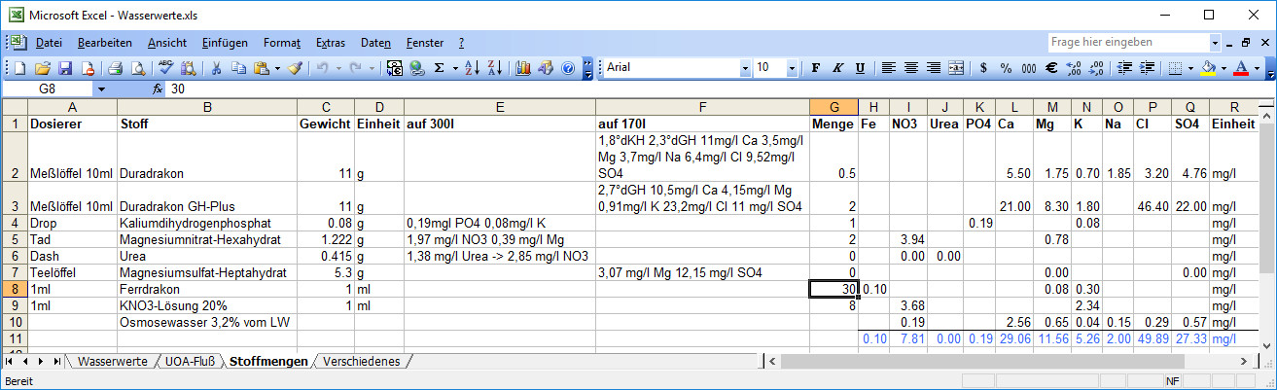Show the Drawing toolbar

pos(546,68)
